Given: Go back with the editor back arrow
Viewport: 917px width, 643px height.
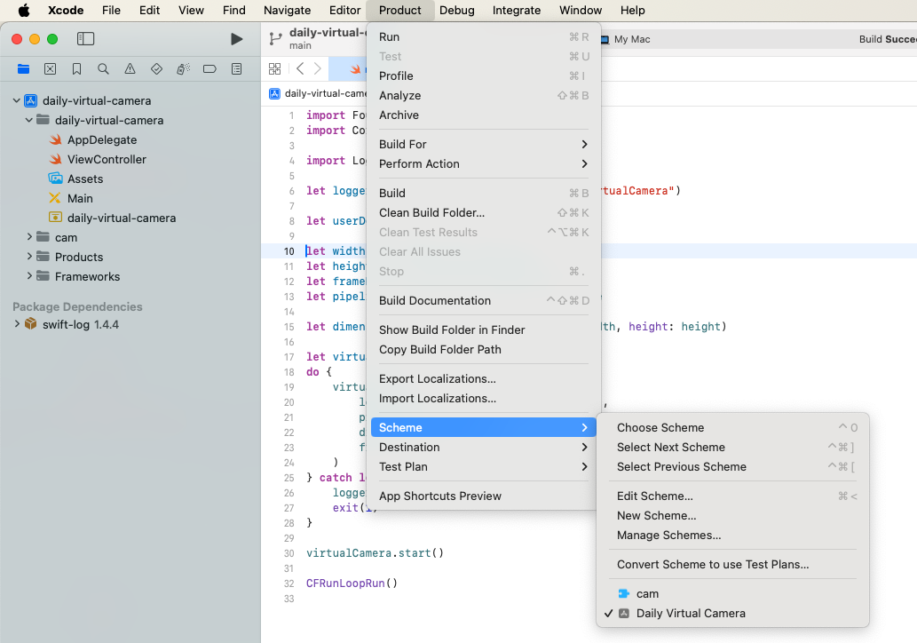Looking at the screenshot, I should (x=300, y=68).
